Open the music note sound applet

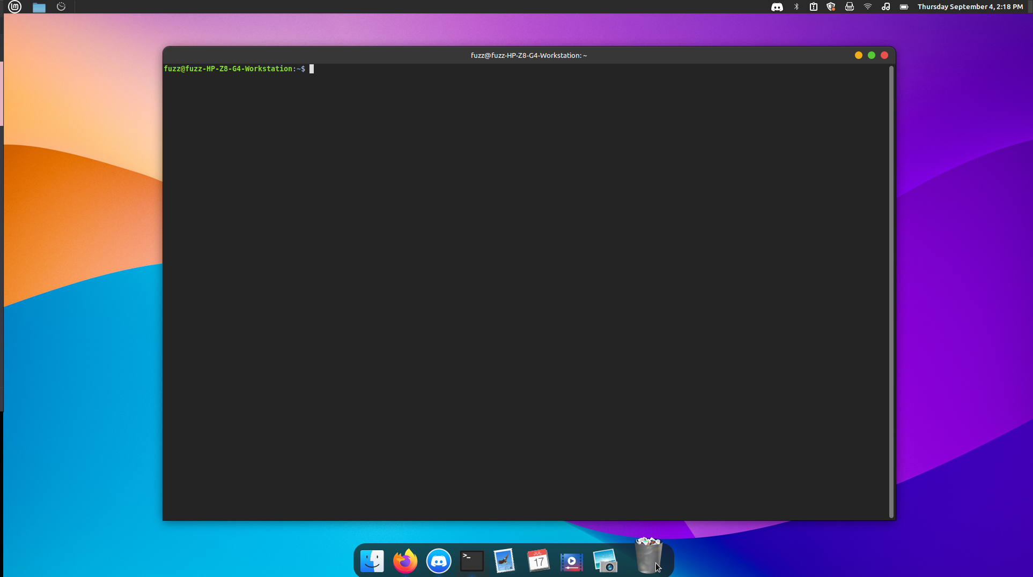click(886, 7)
